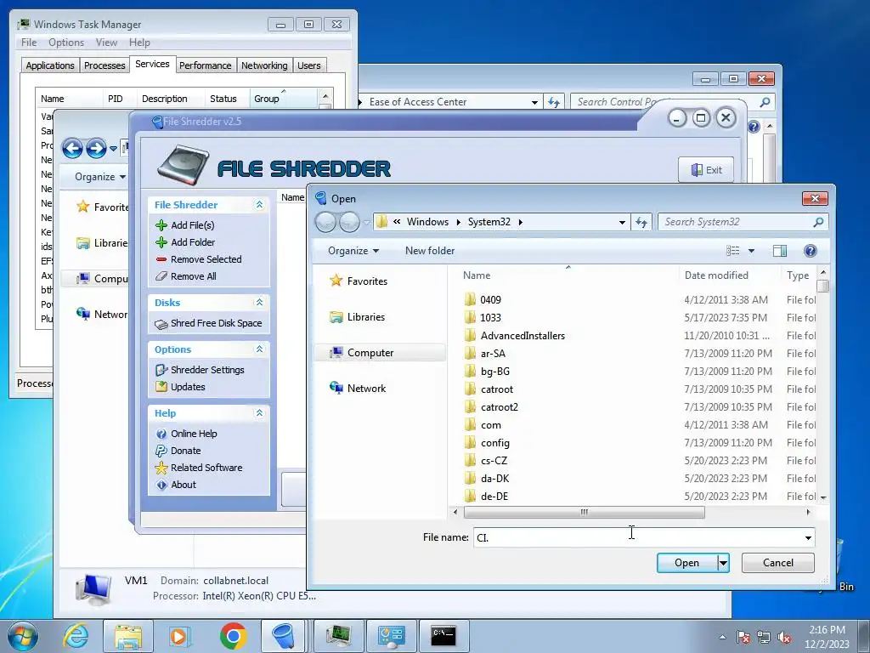
Task: Open Google Chrome from the taskbar
Action: 233,636
